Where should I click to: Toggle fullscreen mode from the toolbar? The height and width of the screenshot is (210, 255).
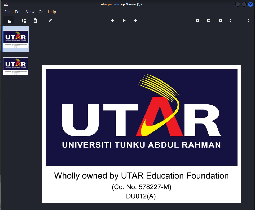point(247,20)
